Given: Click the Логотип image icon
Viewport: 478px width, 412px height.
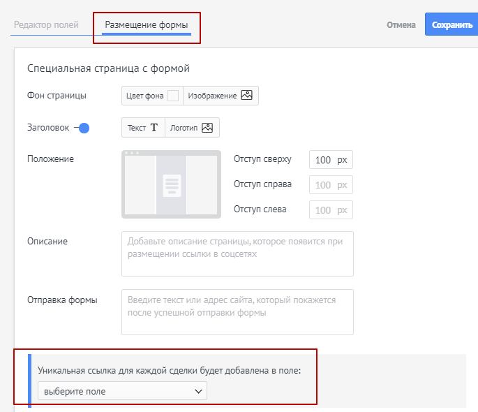Looking at the screenshot, I should click(x=207, y=128).
